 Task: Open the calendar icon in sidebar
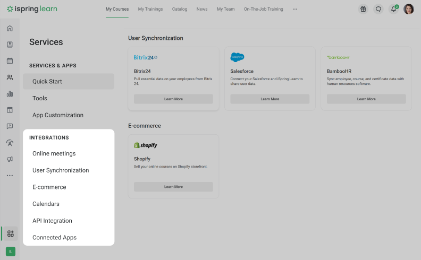(x=10, y=61)
